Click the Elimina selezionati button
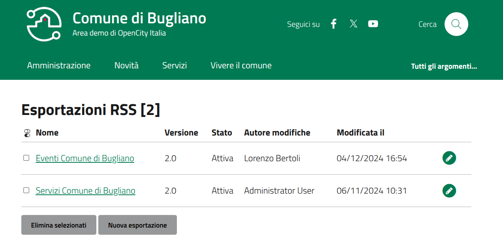Image resolution: width=503 pixels, height=241 pixels. (59, 225)
